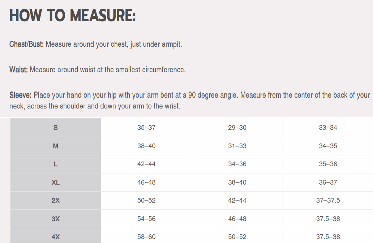Click the 58–60 chest cell
Screen dimensions: 373x243
click(146, 237)
